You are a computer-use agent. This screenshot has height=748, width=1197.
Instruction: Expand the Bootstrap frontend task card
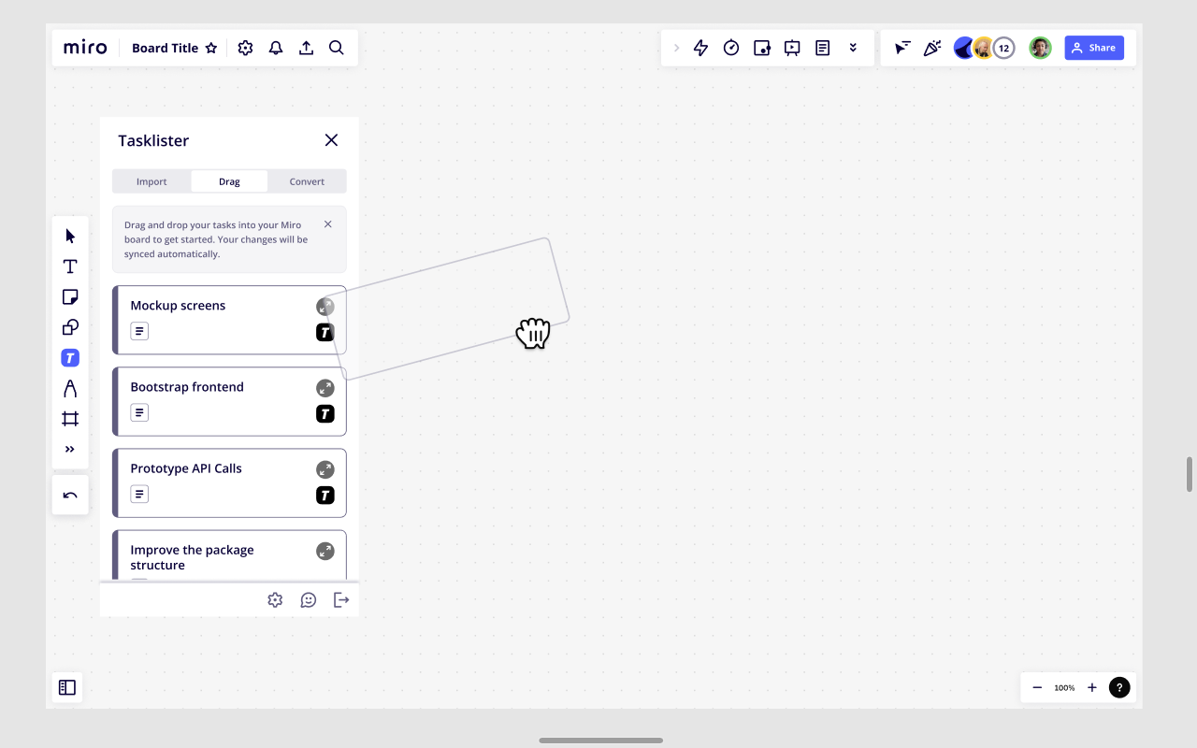coord(324,388)
